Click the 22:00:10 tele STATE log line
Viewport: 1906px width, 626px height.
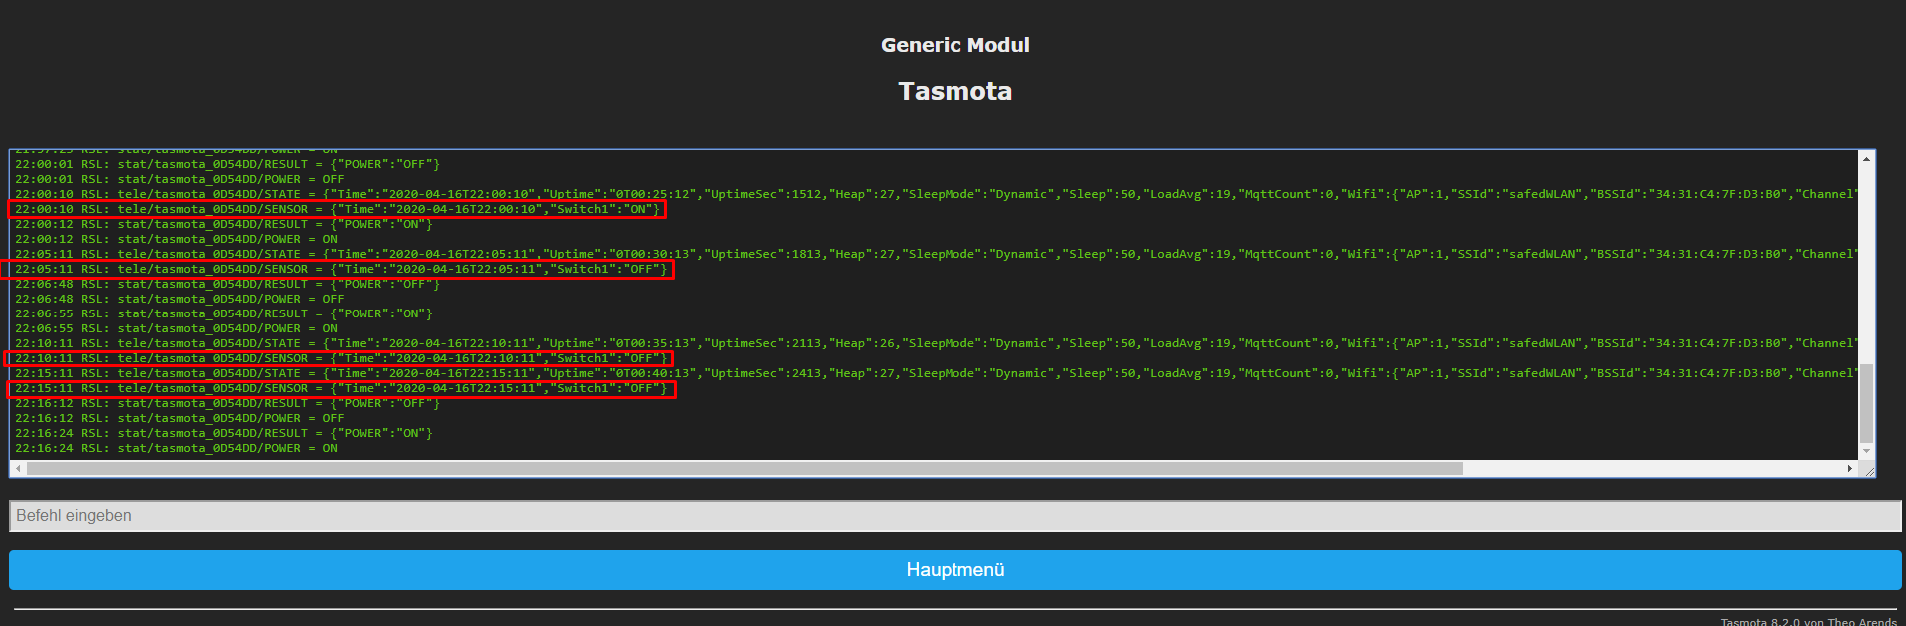[x=935, y=194]
